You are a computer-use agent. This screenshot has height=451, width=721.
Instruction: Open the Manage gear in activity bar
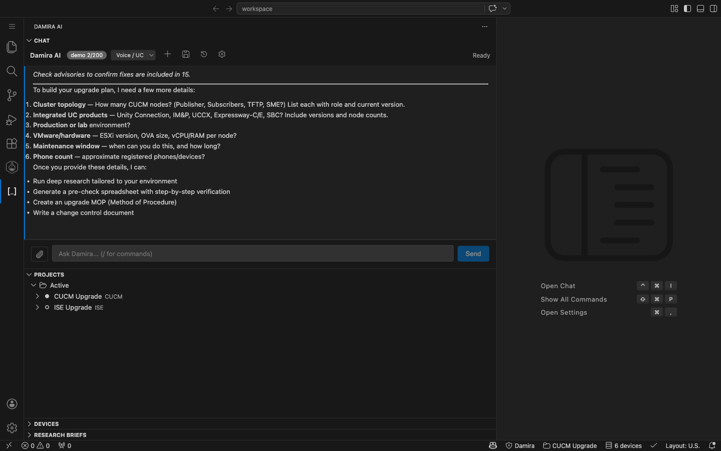[12, 428]
